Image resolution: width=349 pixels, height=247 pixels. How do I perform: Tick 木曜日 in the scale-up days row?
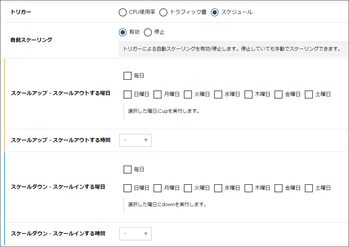[248, 95]
